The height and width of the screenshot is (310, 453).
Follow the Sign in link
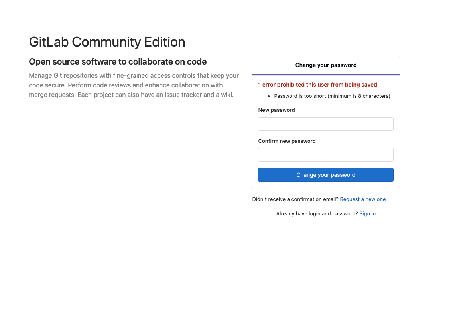368,214
